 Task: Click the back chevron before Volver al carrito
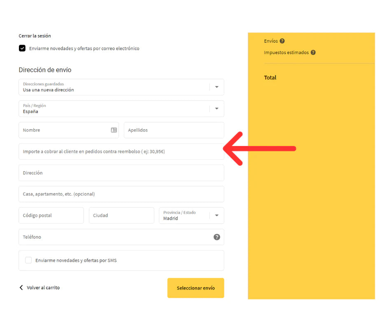(21, 287)
